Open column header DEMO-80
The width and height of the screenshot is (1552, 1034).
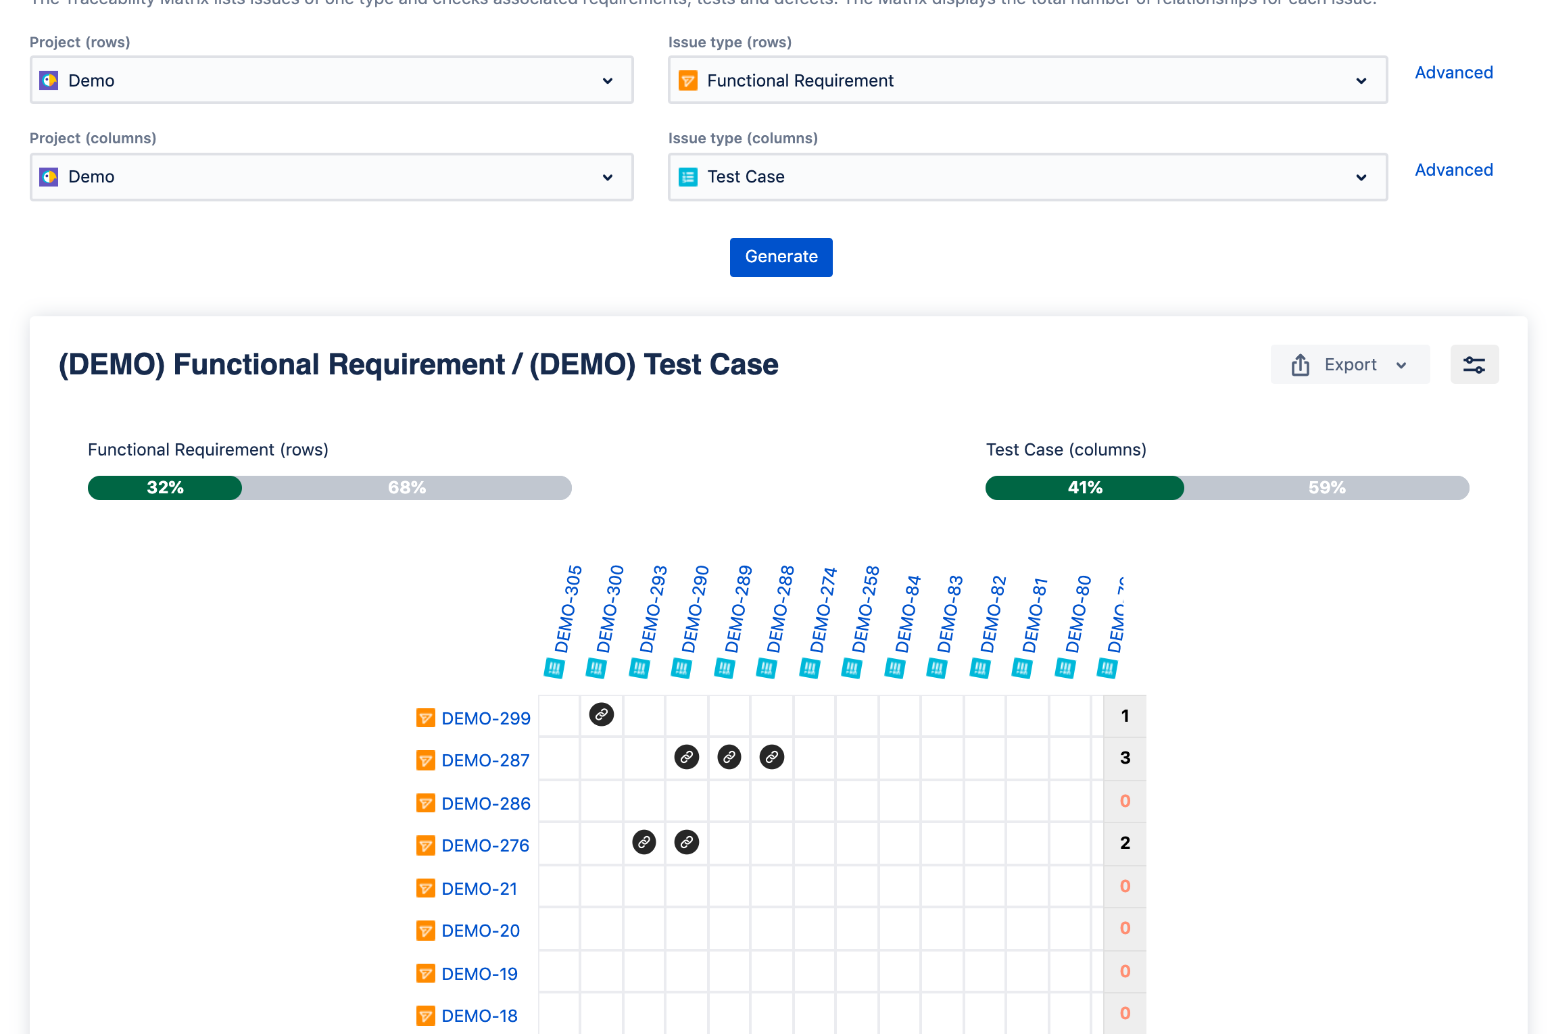[1079, 614]
